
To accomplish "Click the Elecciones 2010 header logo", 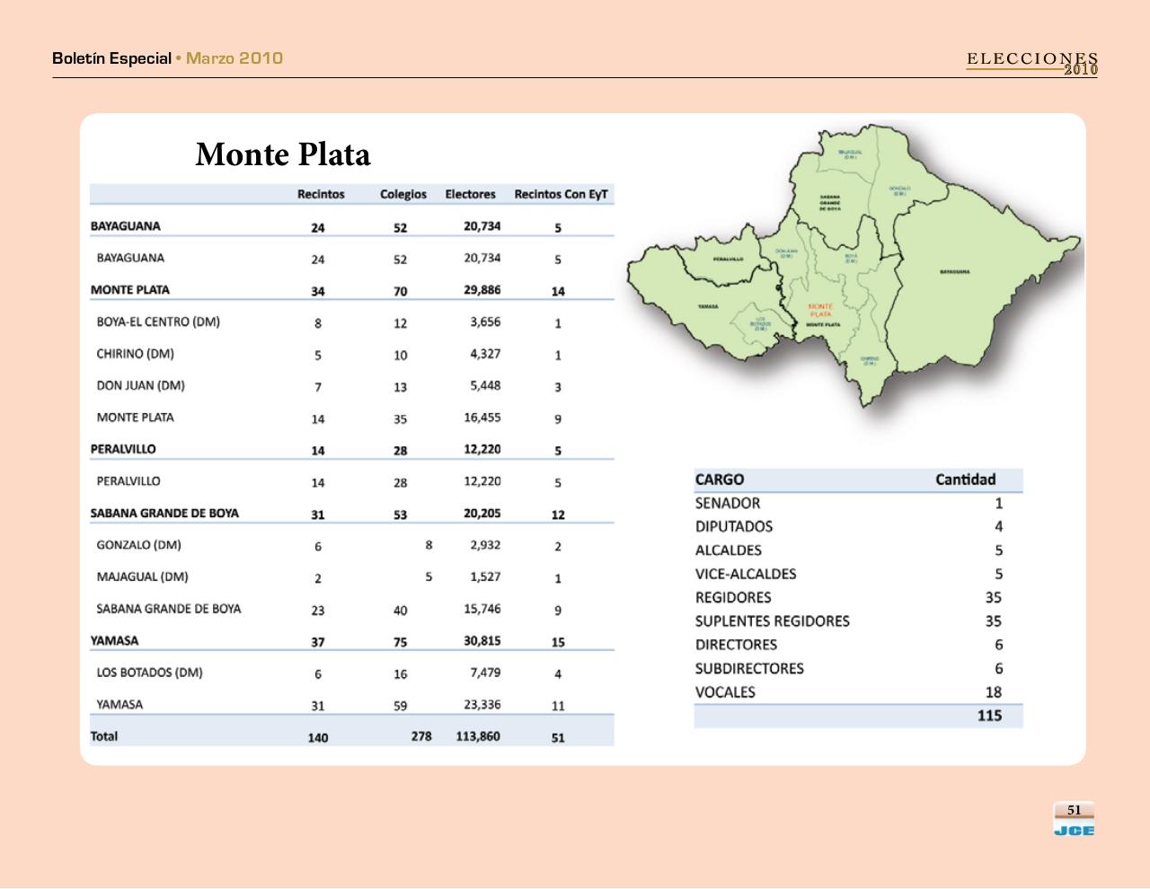I will pyautogui.click(x=1032, y=63).
